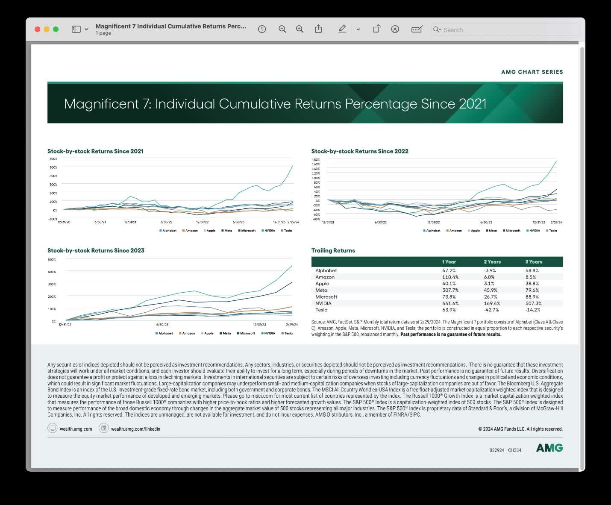Open the highlight color dropdown
Image resolution: width=611 pixels, height=505 pixels.
tap(358, 29)
